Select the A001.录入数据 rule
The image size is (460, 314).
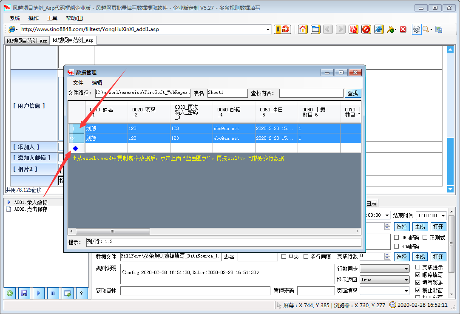click(31, 202)
